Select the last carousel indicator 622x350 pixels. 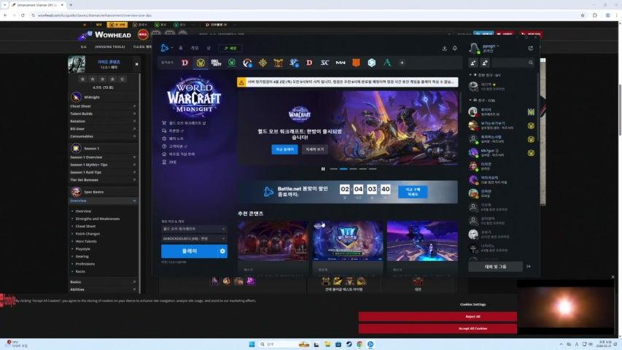373,169
